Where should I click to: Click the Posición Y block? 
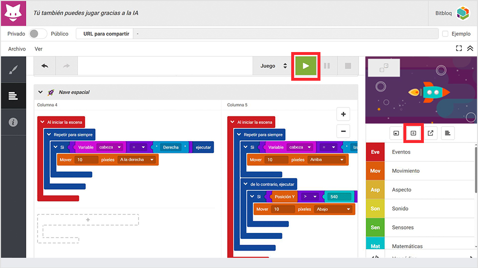coord(285,197)
